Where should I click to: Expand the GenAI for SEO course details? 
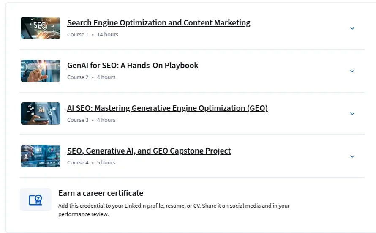pos(352,71)
